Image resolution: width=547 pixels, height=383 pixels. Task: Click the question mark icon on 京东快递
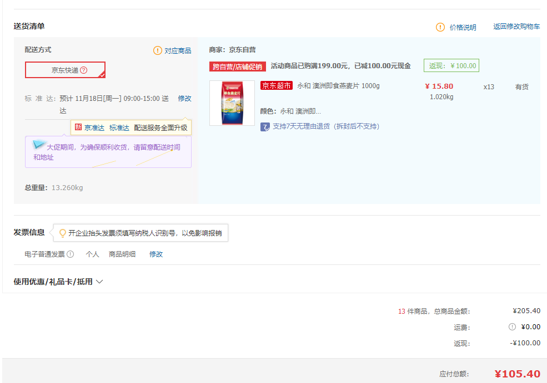tap(84, 70)
